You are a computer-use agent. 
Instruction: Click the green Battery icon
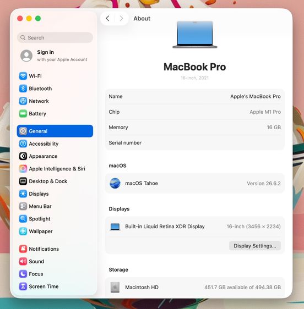point(23,113)
